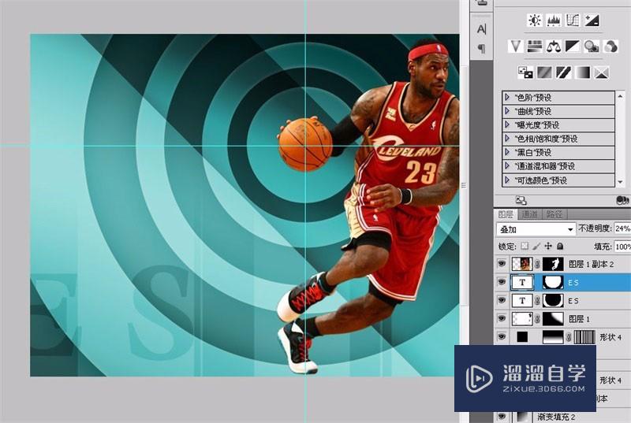The height and width of the screenshot is (423, 631).
Task: Add a Black & White adjustment
Action: point(573,46)
